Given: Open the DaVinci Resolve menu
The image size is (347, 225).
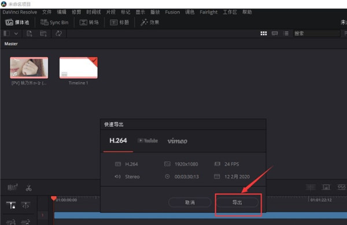Looking at the screenshot, I should coord(20,12).
